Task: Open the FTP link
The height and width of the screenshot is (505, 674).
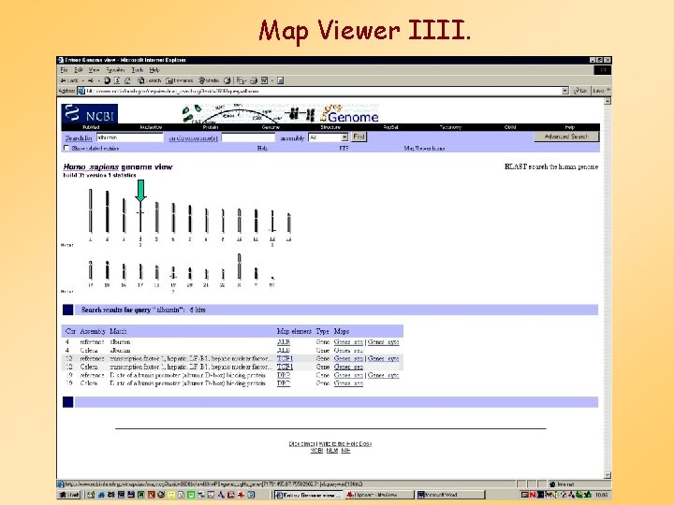Action: pos(344,148)
